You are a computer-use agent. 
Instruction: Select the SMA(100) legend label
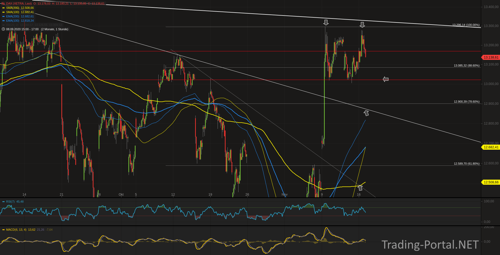pos(13,12)
